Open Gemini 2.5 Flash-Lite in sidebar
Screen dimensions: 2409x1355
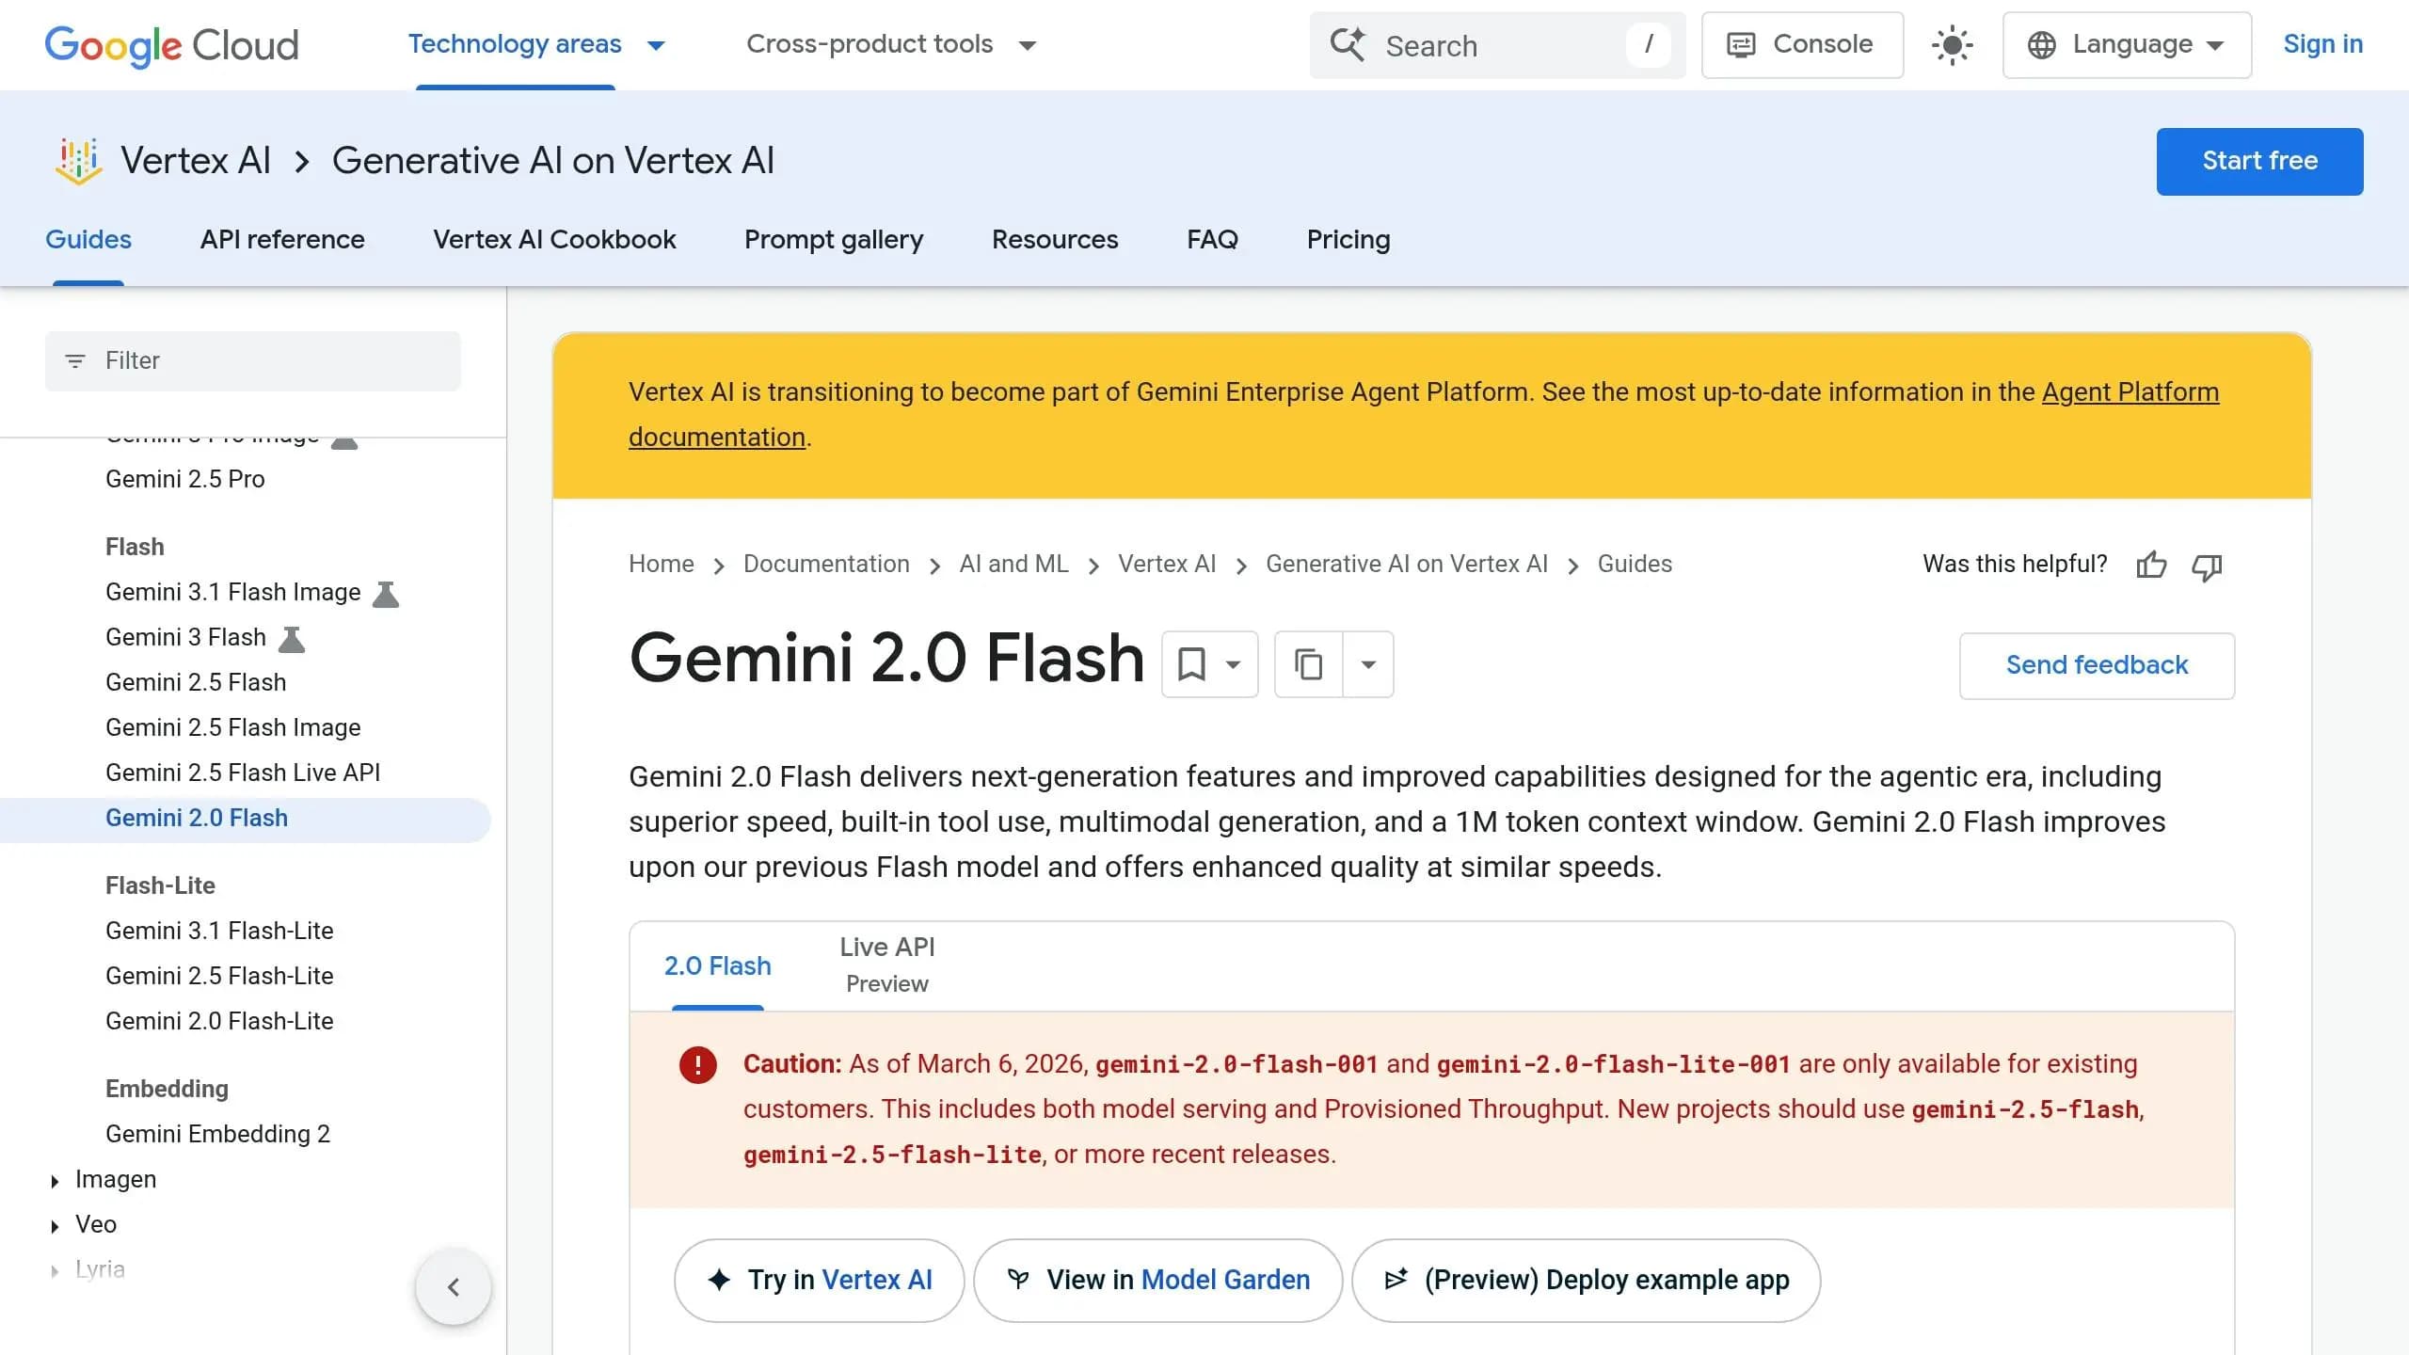[219, 976]
